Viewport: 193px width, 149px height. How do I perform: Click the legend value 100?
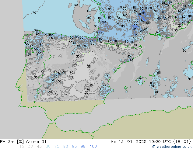click(x=93, y=147)
